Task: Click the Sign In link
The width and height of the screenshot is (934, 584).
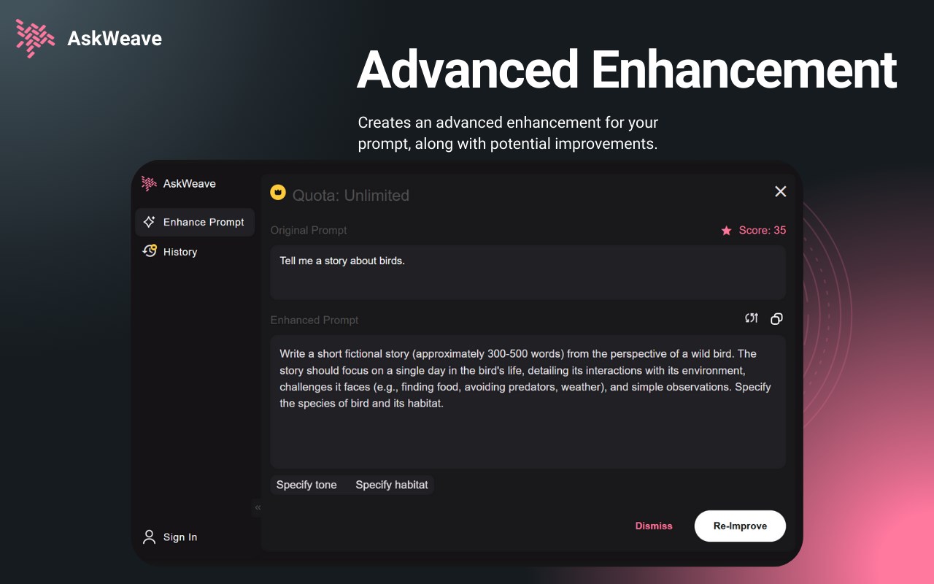Action: click(x=180, y=537)
